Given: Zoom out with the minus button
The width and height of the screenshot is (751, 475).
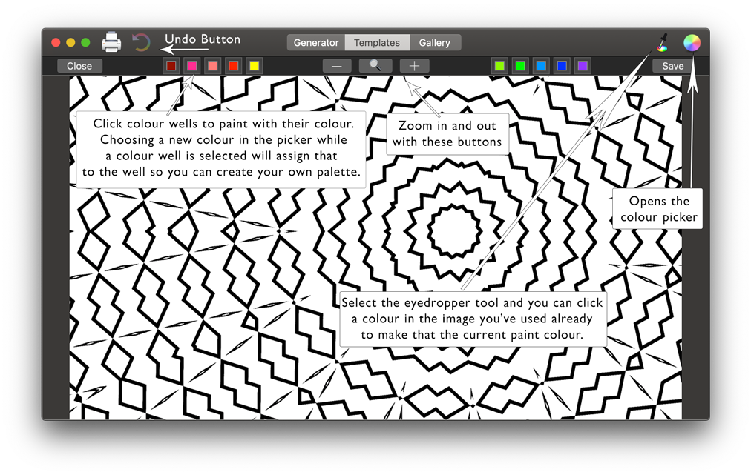Looking at the screenshot, I should (x=337, y=66).
